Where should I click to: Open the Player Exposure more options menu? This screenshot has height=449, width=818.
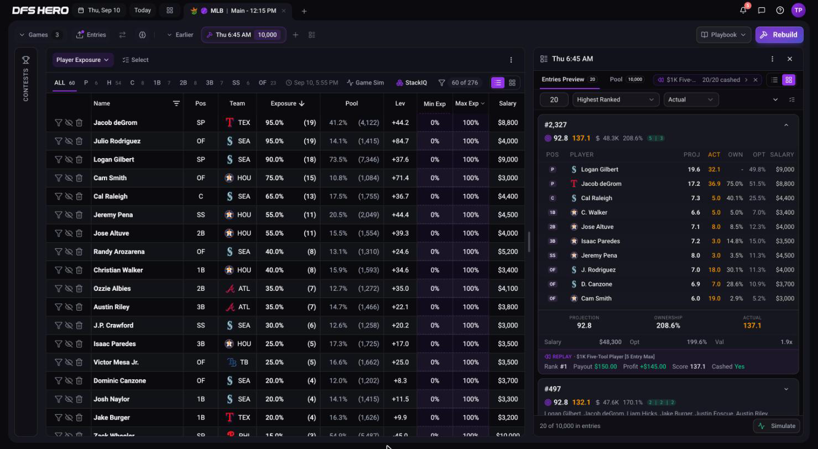click(x=511, y=60)
